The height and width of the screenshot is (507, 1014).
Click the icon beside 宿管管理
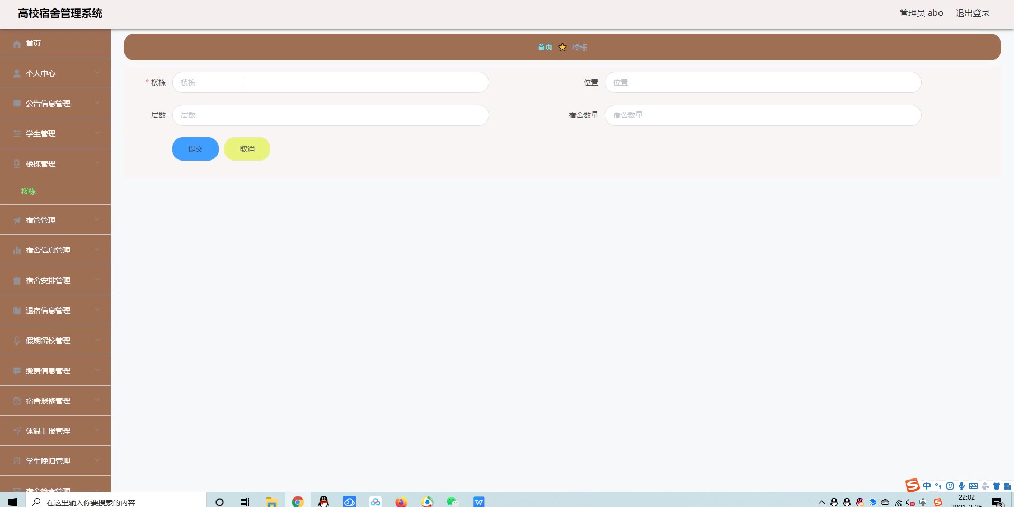click(x=17, y=221)
